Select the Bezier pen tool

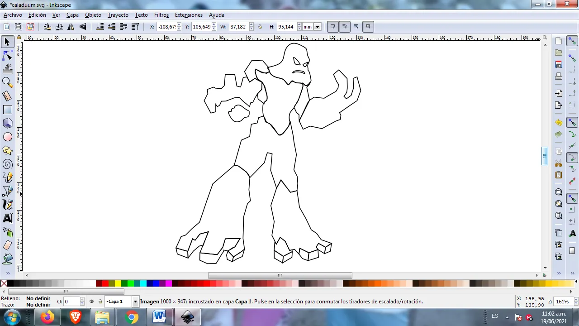point(7,191)
